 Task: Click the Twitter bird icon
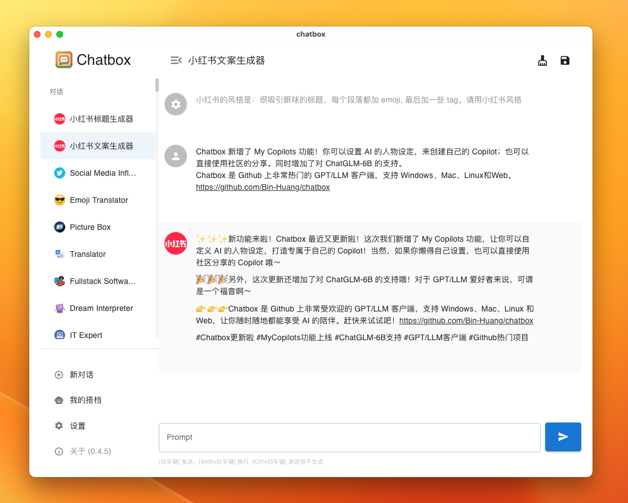point(60,173)
